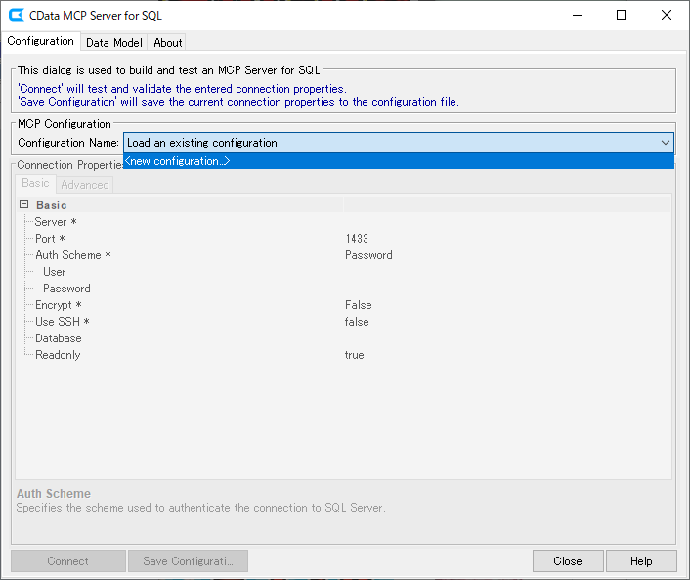Click the CData logo icon in title bar
The image size is (690, 580).
tap(17, 15)
